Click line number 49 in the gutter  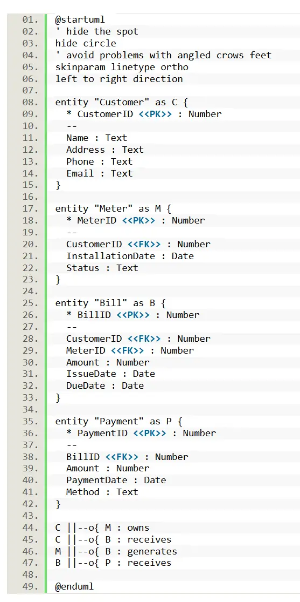30,587
